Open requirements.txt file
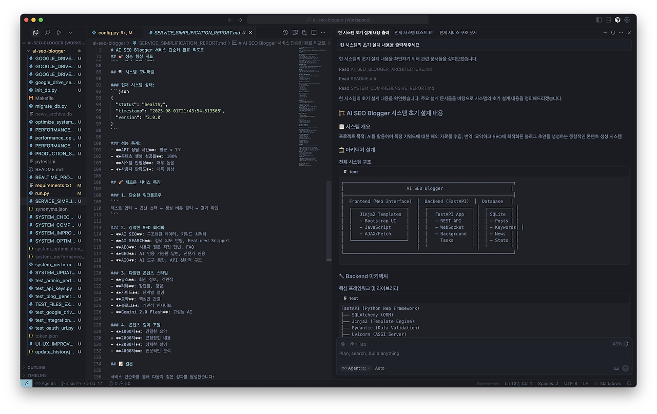 click(x=54, y=185)
